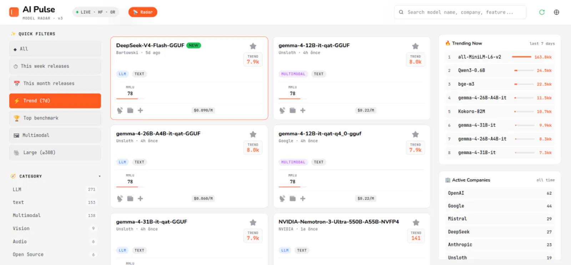Select the Vision category

click(55, 228)
